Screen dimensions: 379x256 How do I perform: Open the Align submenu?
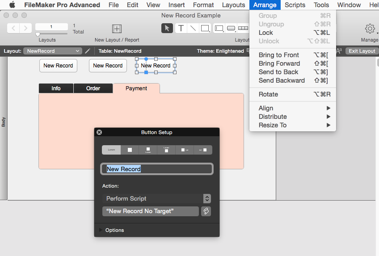293,108
